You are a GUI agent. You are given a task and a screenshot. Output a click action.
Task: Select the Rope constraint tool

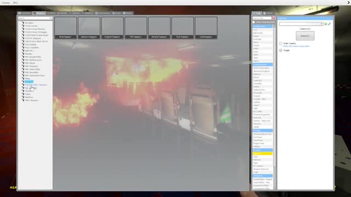point(263,51)
